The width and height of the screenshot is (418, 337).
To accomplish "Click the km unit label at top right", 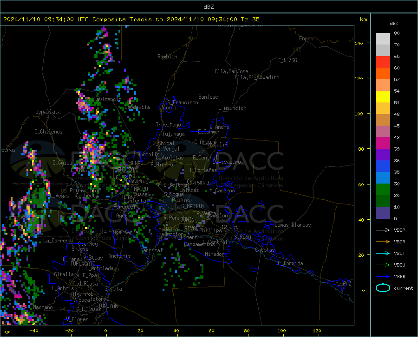I will (x=363, y=19).
